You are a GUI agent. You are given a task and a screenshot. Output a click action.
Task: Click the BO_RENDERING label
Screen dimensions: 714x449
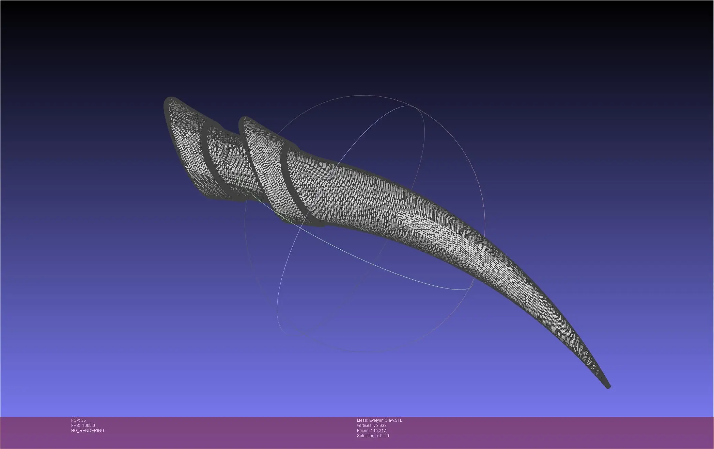(88, 431)
